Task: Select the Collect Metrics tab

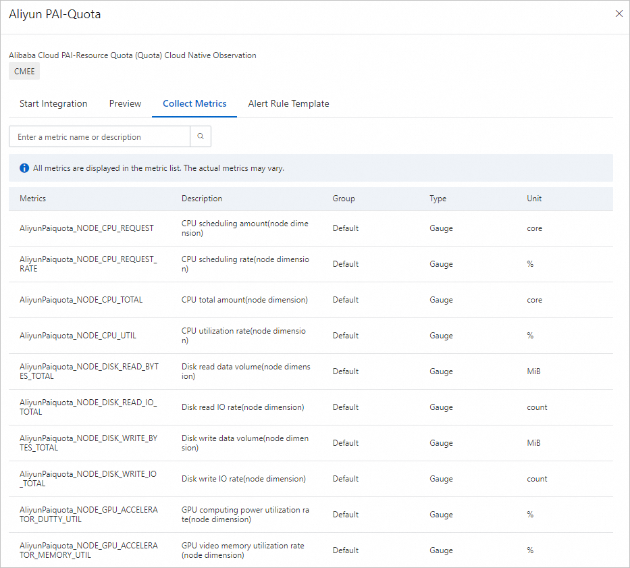Action: [x=194, y=104]
